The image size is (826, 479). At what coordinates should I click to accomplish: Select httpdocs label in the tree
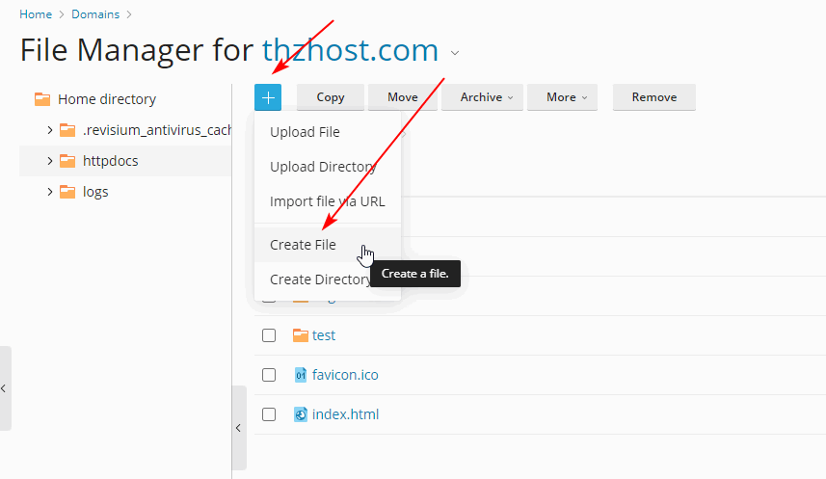pyautogui.click(x=111, y=161)
